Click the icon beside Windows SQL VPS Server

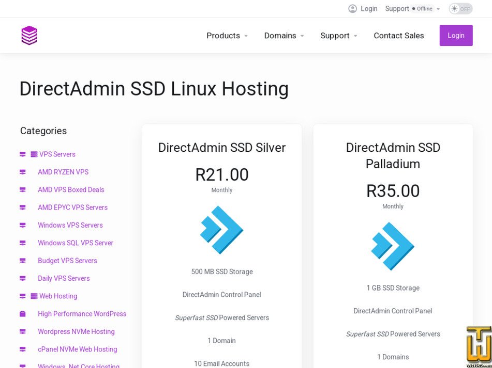click(x=23, y=243)
